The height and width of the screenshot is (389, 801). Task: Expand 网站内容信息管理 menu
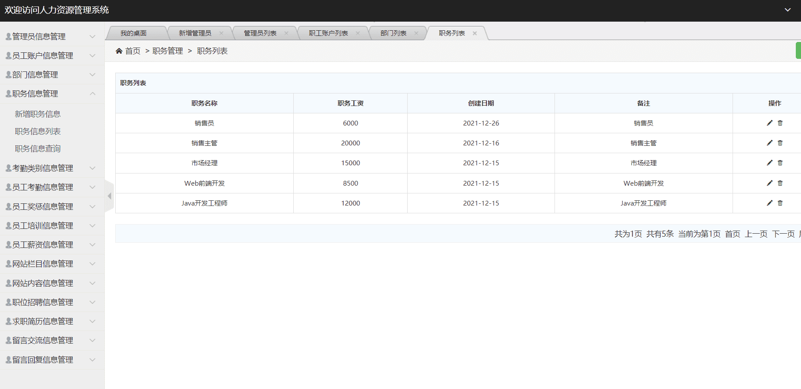click(x=52, y=283)
